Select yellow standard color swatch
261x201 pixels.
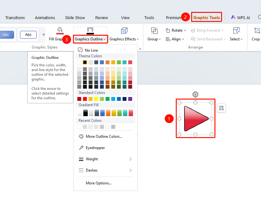[x=96, y=99]
